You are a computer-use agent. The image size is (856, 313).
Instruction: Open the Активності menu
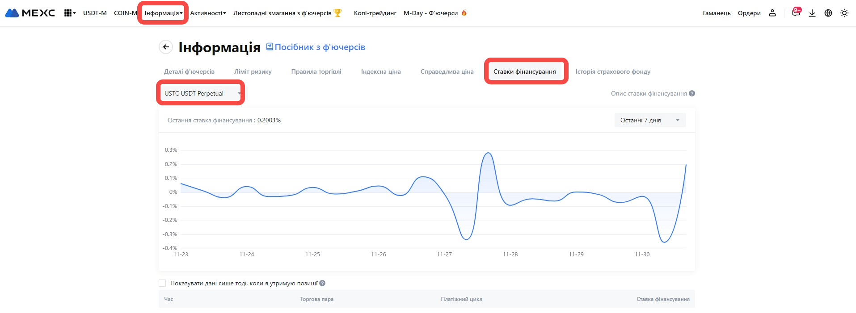click(x=208, y=13)
